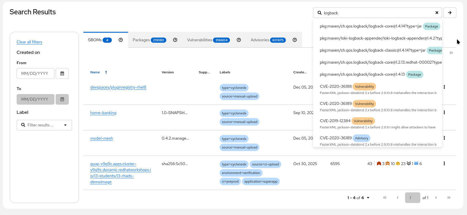Click the search submit arrow button

pos(450,13)
